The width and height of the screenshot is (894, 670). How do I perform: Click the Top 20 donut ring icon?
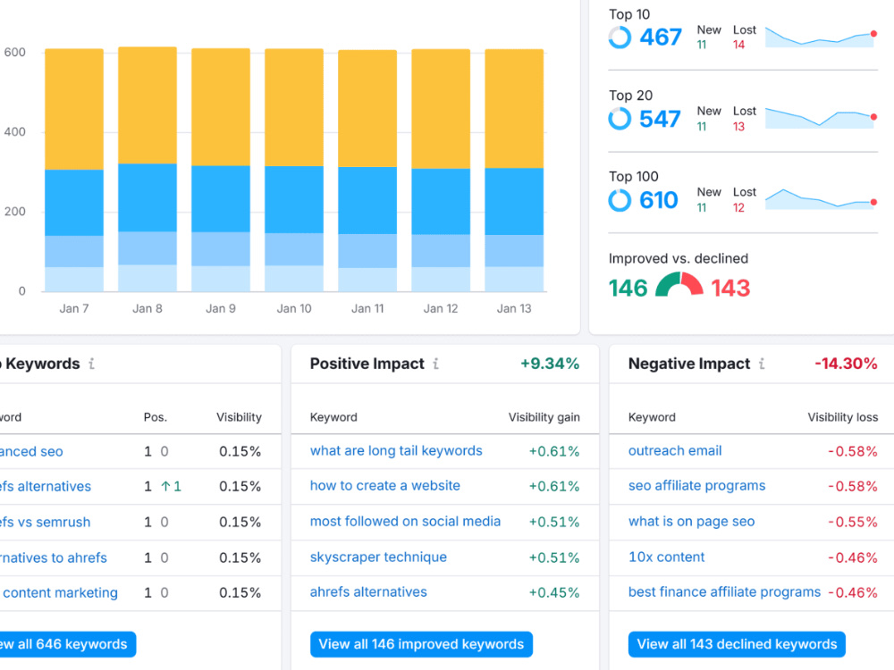tap(620, 119)
